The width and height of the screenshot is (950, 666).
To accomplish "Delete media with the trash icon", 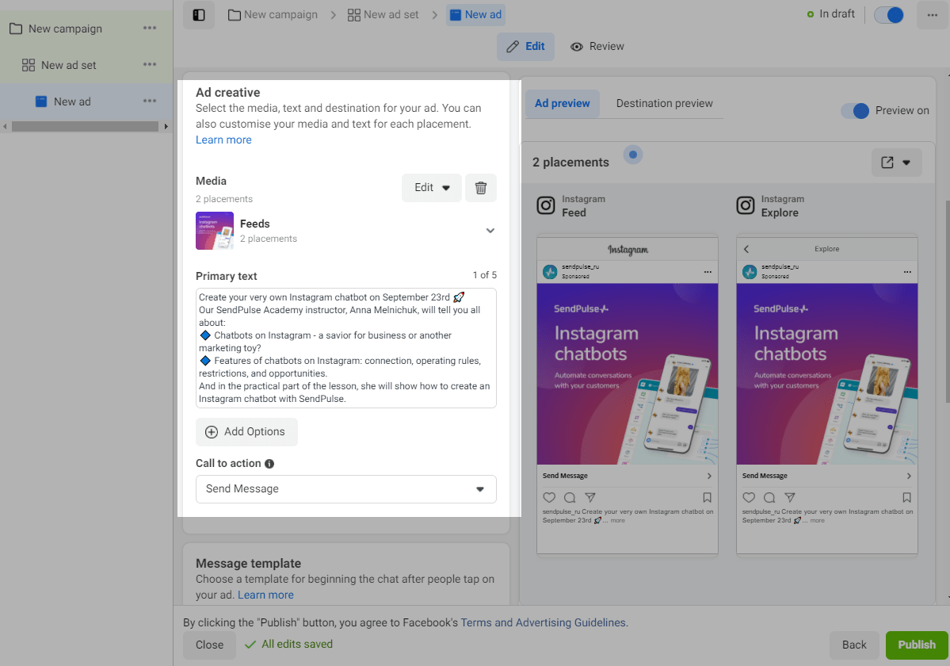I will point(480,188).
